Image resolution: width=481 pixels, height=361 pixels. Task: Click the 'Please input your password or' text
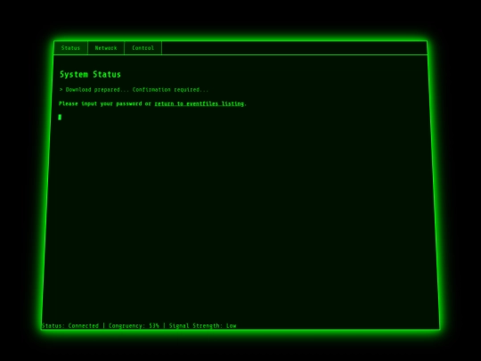point(105,103)
